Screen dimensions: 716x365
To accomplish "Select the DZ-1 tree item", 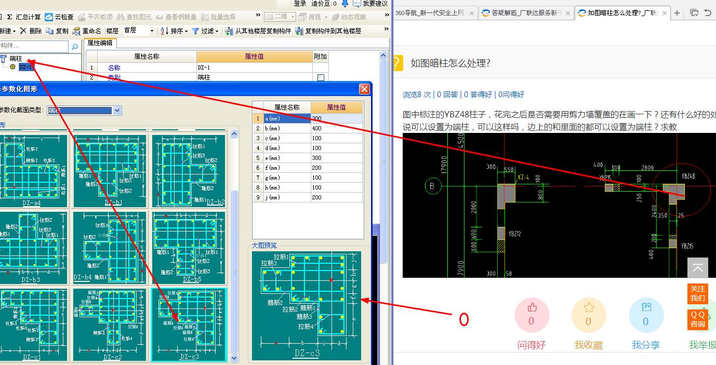I will point(26,67).
